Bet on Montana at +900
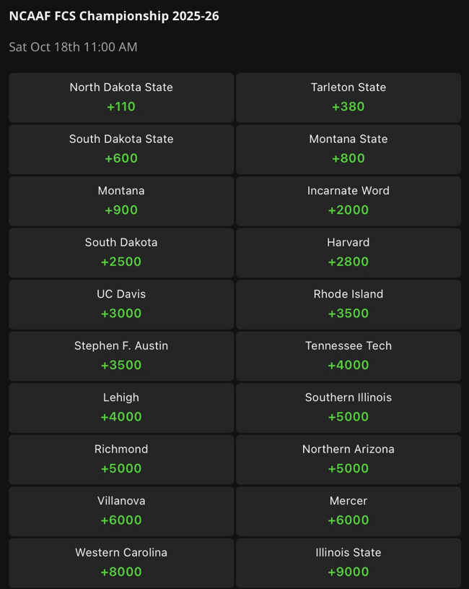The width and height of the screenshot is (469, 589). [x=121, y=201]
